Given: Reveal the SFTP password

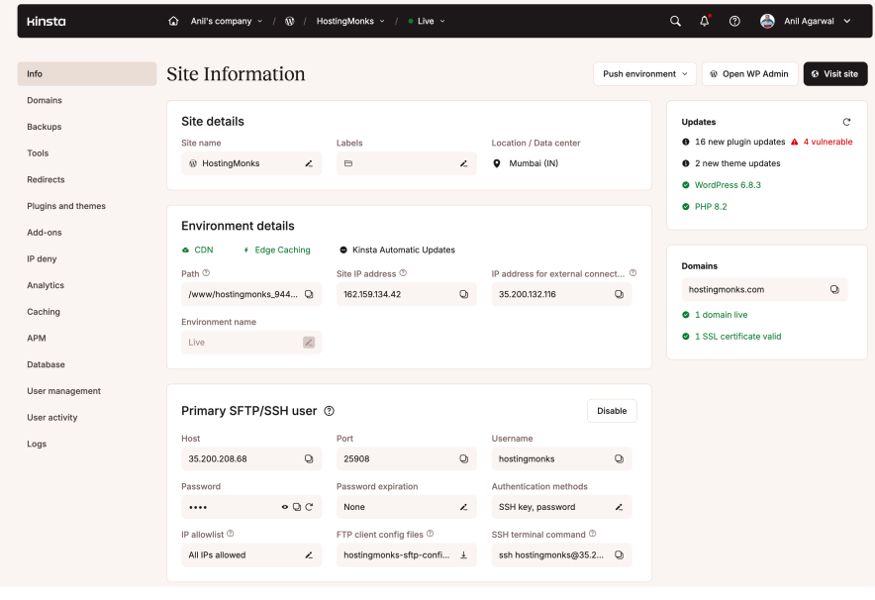Looking at the screenshot, I should 285,507.
